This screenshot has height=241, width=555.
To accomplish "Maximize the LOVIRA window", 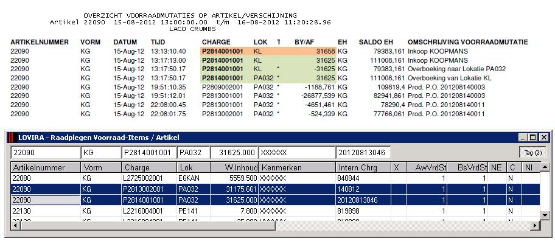I will click(x=532, y=138).
